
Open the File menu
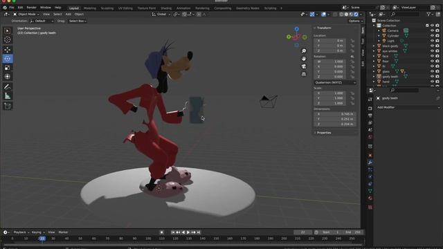click(x=12, y=8)
